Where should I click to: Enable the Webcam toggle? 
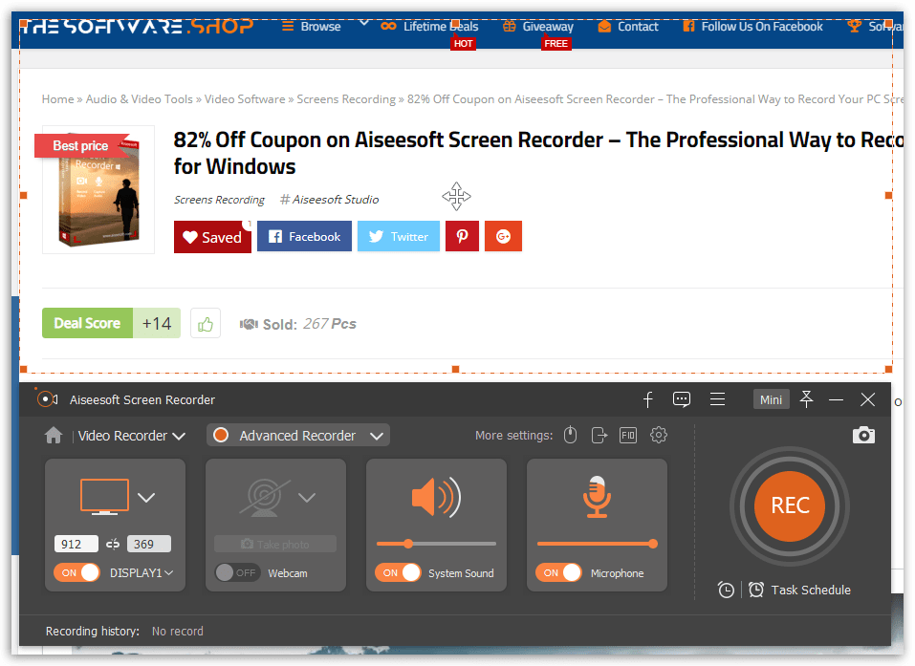[x=237, y=572]
